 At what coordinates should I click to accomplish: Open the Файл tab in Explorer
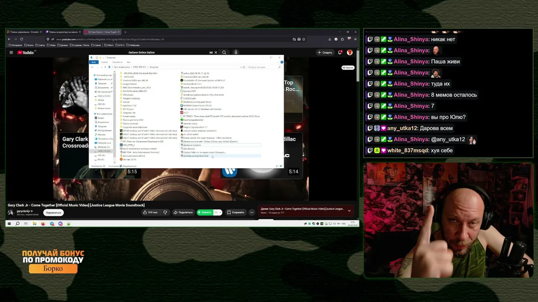click(95, 62)
